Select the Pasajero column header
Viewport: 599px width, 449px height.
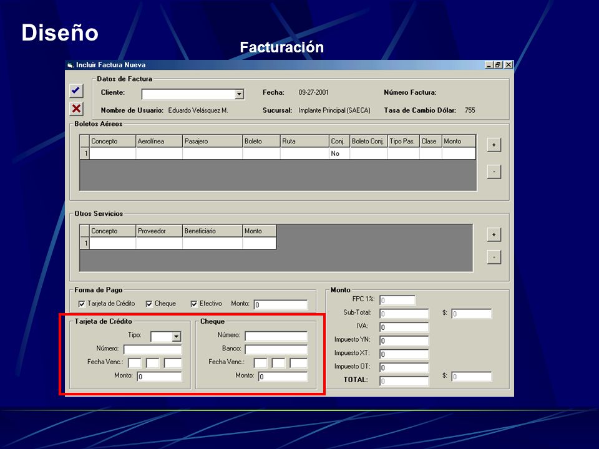pyautogui.click(x=212, y=142)
